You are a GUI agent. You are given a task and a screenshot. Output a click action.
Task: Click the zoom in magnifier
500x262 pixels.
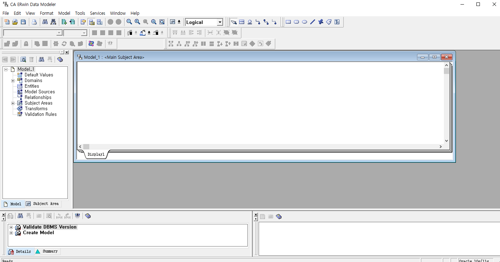click(x=137, y=22)
